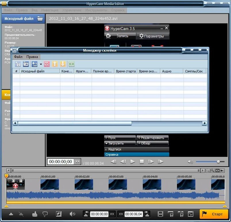Click the first timeline thumbnail with the HyperCam window

[x=16, y=185]
